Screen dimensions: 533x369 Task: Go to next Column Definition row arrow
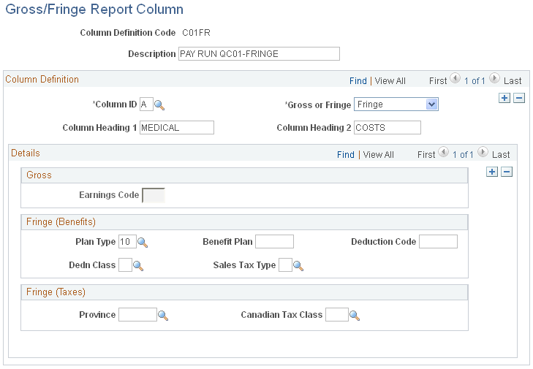point(494,78)
